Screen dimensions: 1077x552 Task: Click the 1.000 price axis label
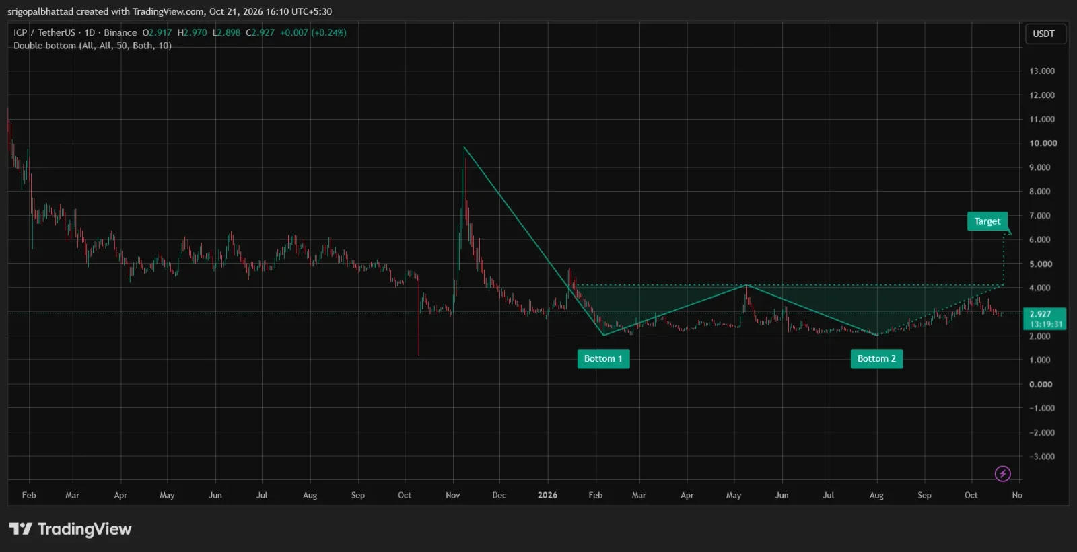[x=1040, y=360]
